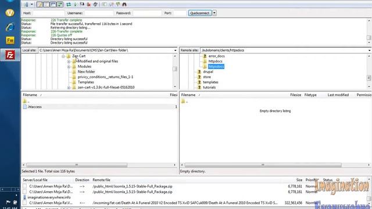Select highlighted httpsdocs remote folder

point(216,67)
